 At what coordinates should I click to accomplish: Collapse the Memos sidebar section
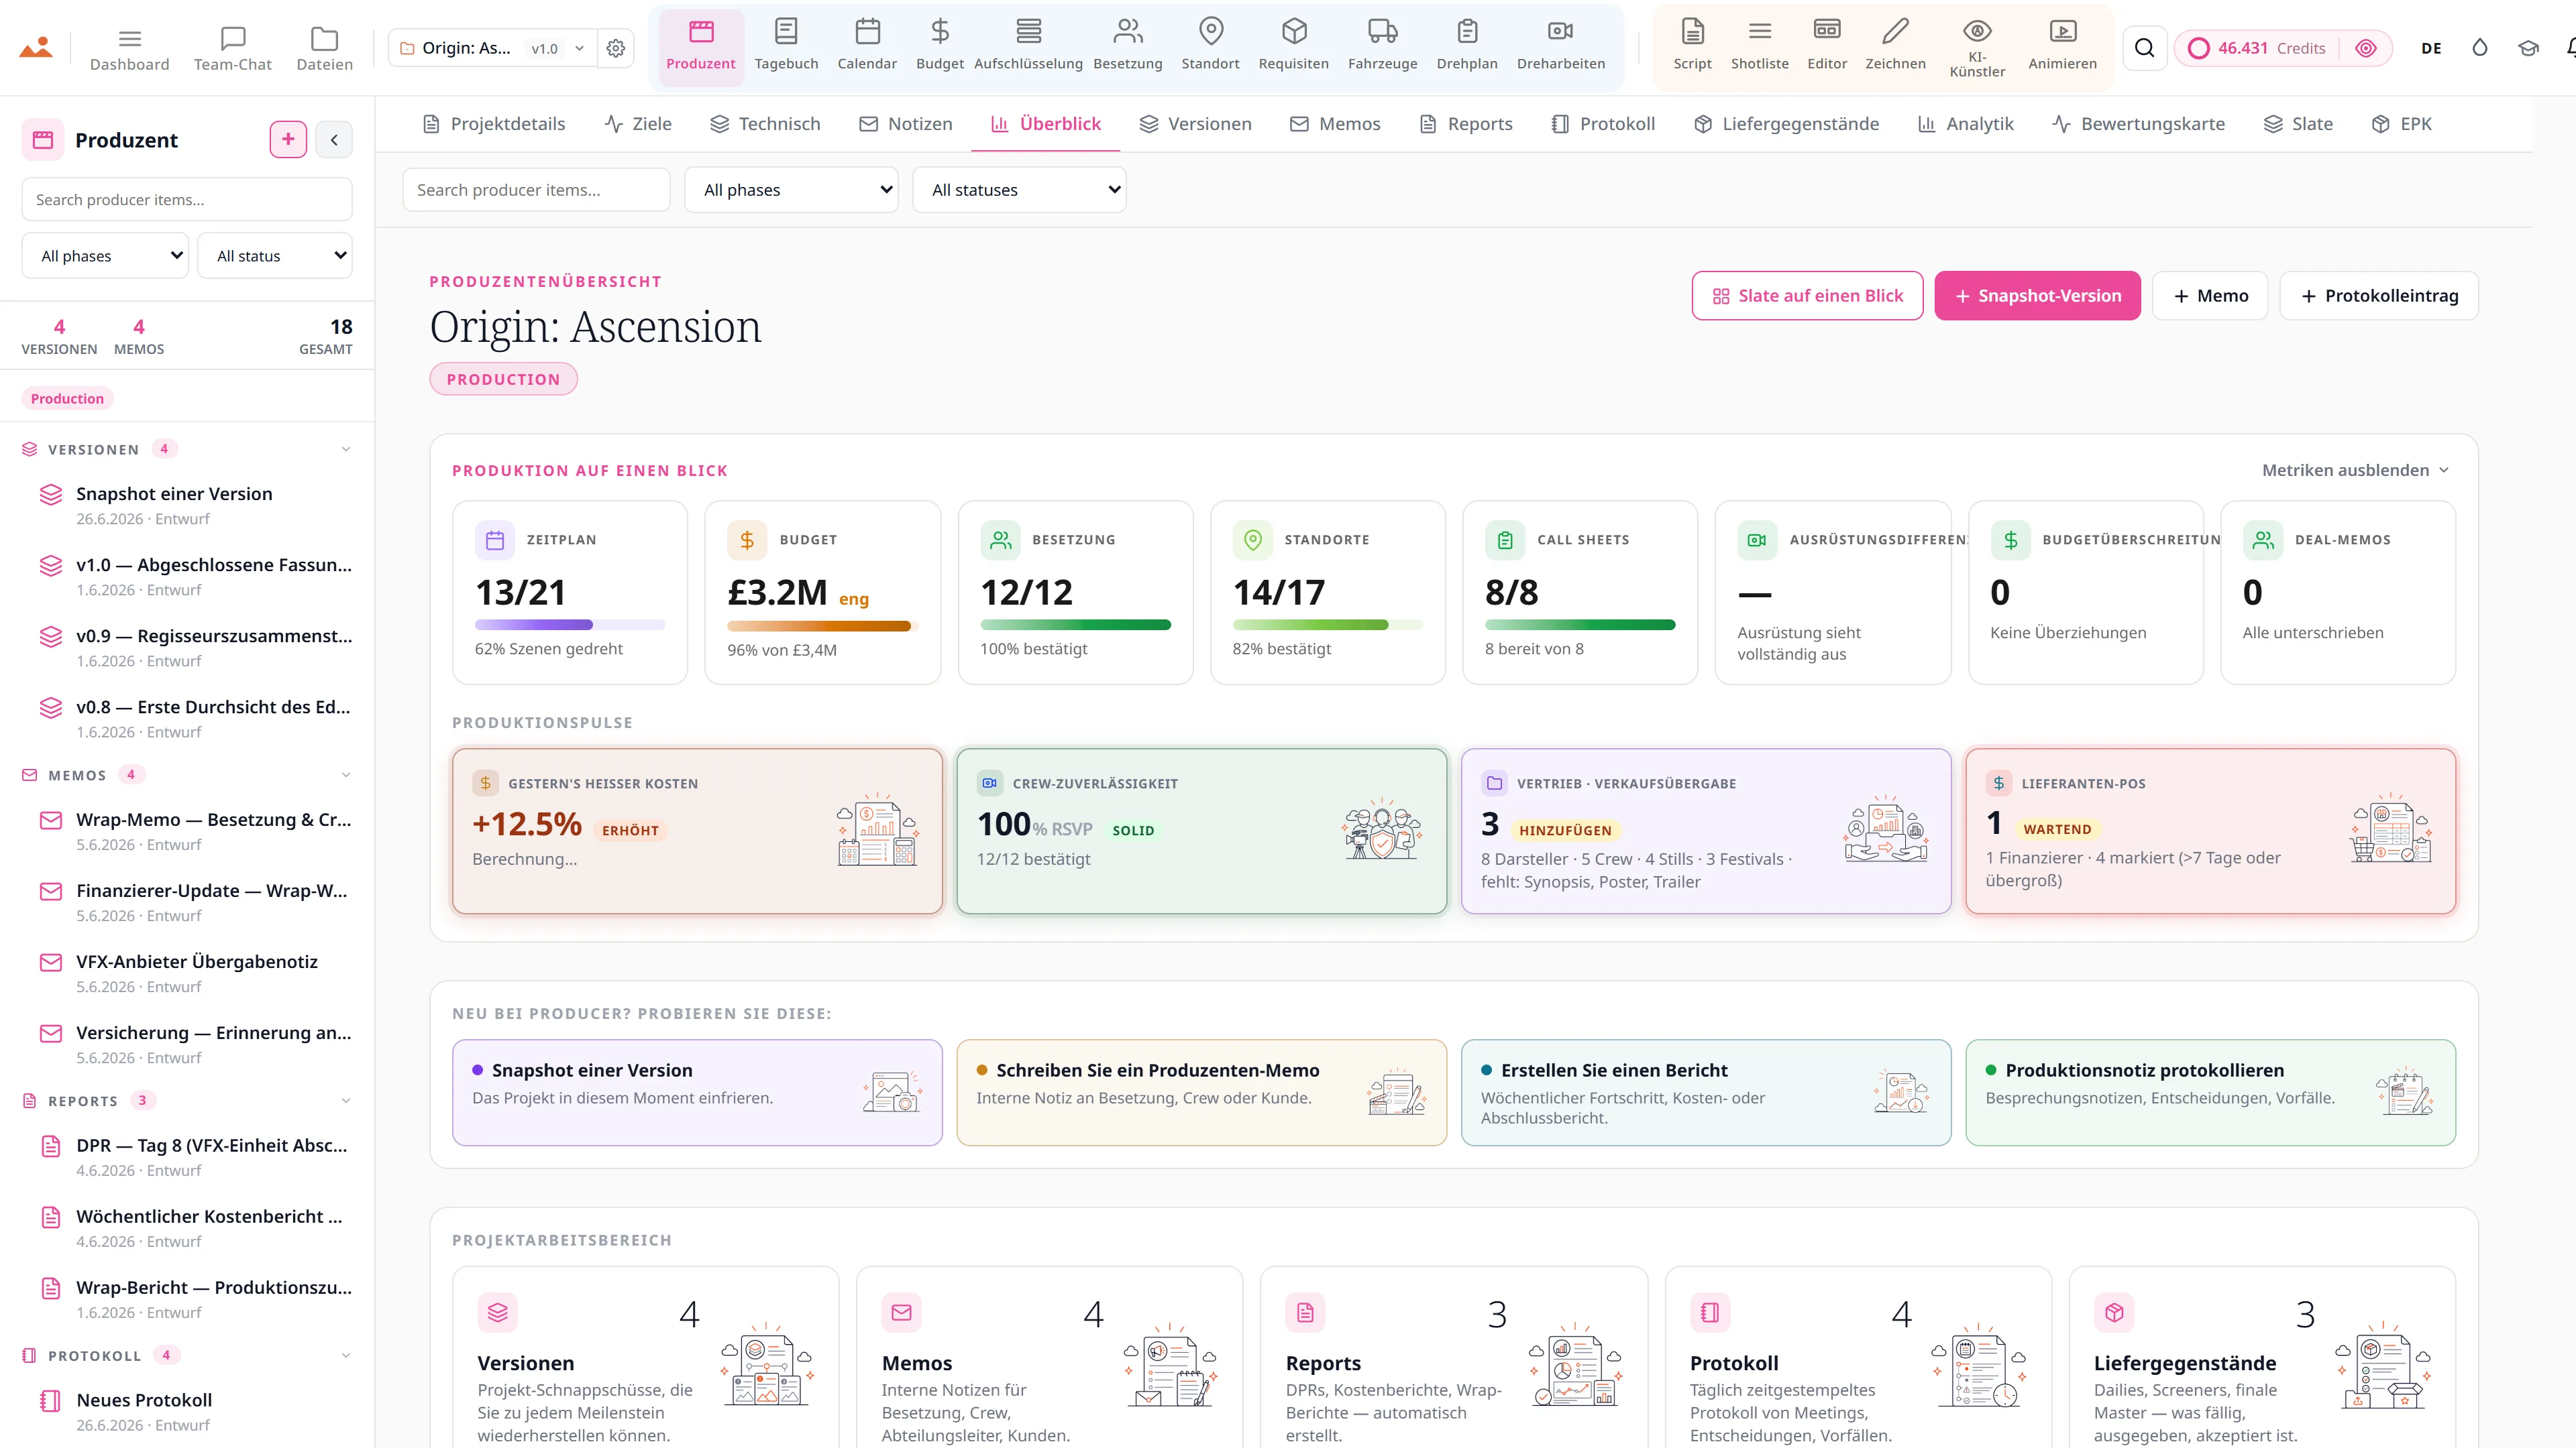coord(346,774)
